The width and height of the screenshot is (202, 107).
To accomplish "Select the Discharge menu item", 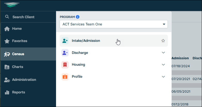I will 80,53.
